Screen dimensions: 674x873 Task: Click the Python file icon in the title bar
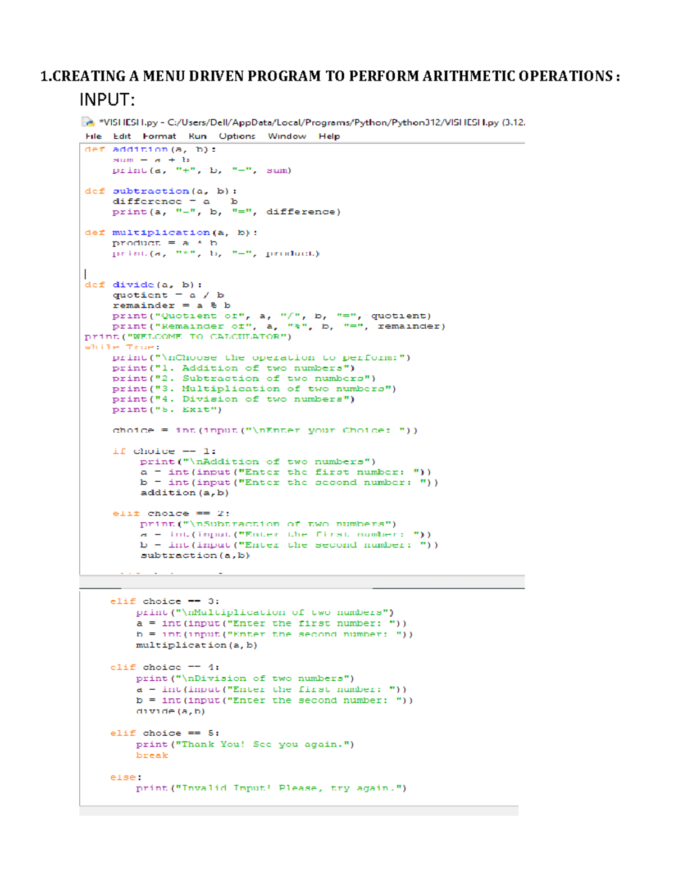pos(88,121)
